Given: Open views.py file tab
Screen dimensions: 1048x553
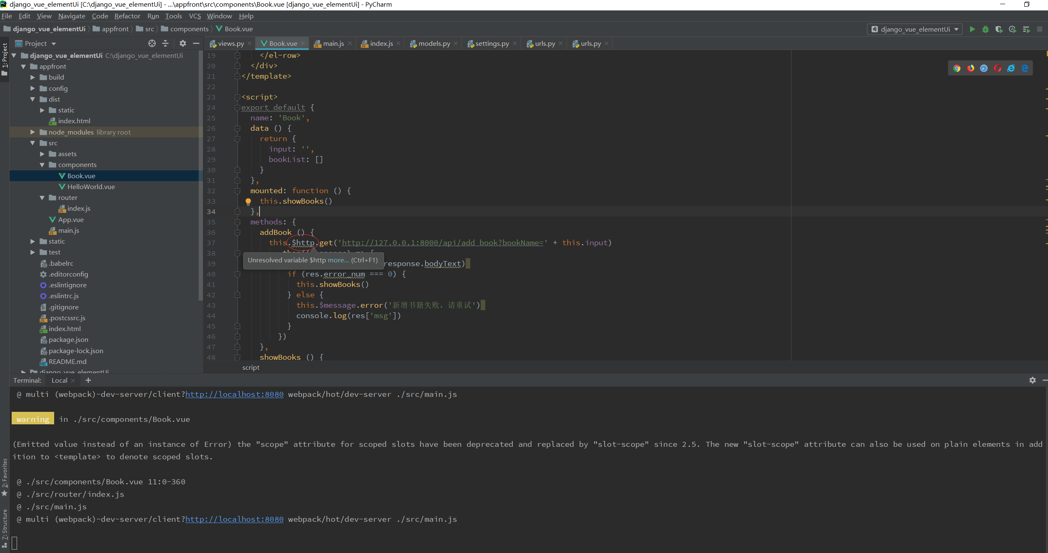Looking at the screenshot, I should click(231, 43).
